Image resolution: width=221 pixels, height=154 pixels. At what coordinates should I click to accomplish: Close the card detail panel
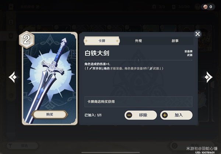coord(197,34)
